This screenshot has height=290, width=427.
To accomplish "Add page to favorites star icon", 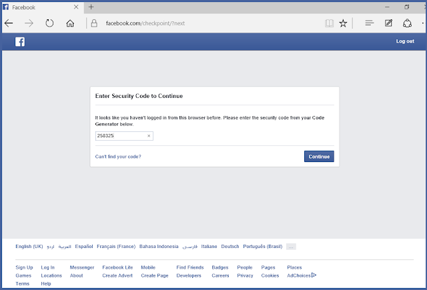I will coord(343,23).
